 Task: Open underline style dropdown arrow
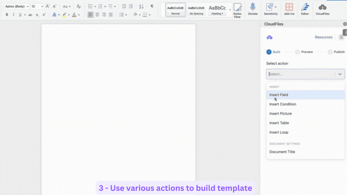(x=25, y=15)
